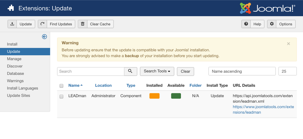Click the orange Installed version badge

coord(155,96)
